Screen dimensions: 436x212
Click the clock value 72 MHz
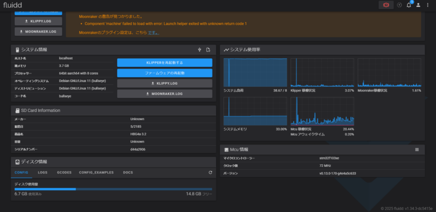325,166
